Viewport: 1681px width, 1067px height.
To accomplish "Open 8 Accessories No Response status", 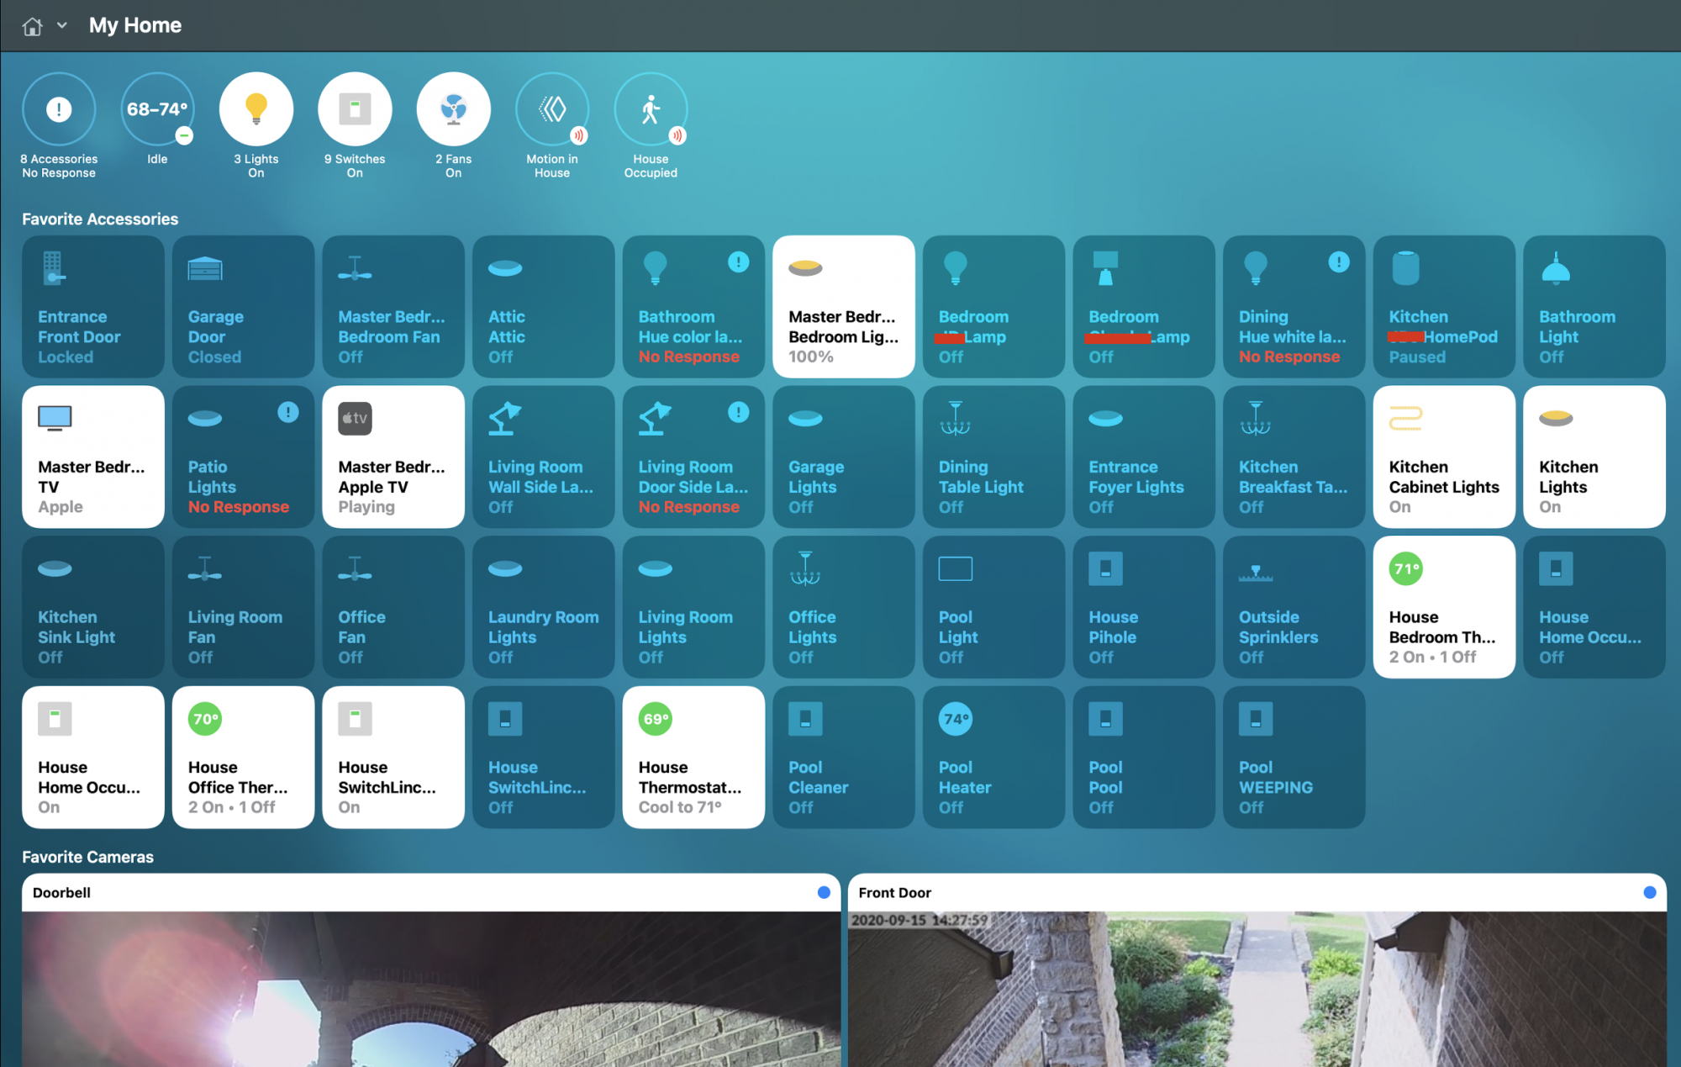I will 59,110.
